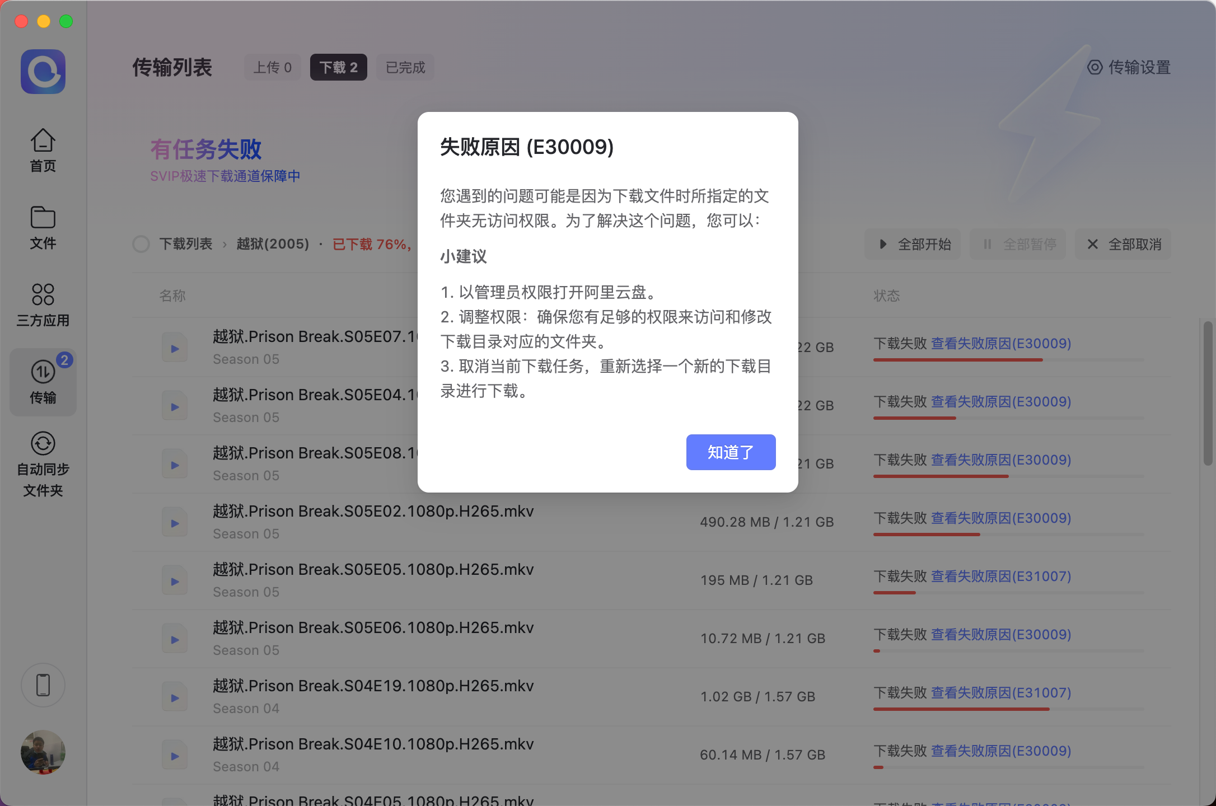The image size is (1216, 806).
Task: Click play icon for S05E06 file
Action: tap(175, 639)
